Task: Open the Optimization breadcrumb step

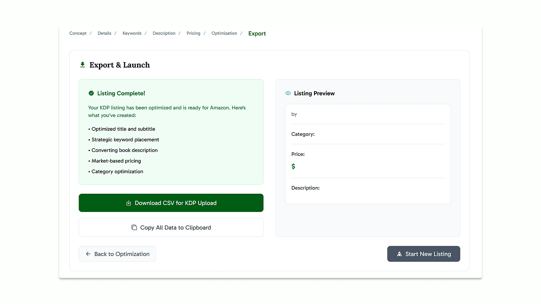Action: point(224,33)
